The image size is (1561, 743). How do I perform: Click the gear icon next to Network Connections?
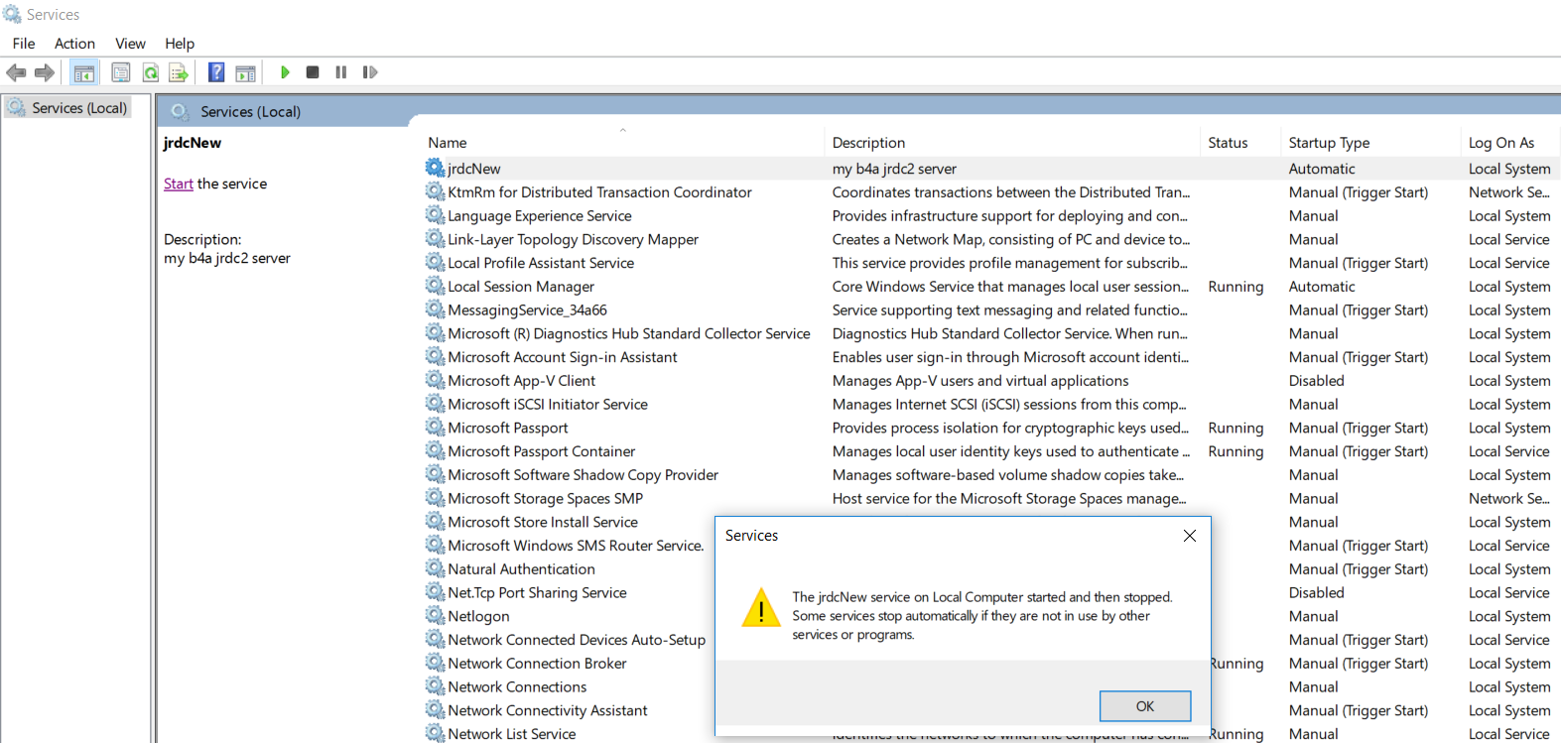tap(435, 685)
